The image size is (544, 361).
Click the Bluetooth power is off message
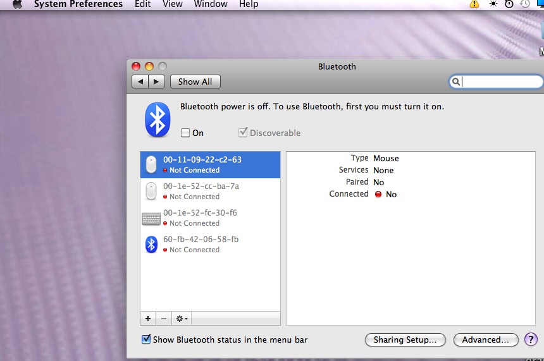click(312, 106)
